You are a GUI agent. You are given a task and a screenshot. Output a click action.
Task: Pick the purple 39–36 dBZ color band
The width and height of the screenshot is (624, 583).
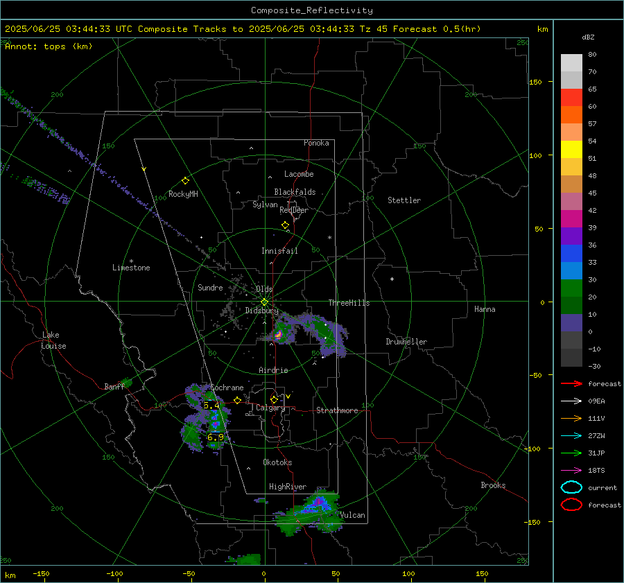point(571,236)
